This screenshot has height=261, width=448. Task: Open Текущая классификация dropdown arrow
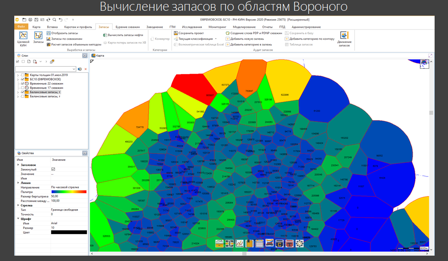pyautogui.click(x=216, y=39)
